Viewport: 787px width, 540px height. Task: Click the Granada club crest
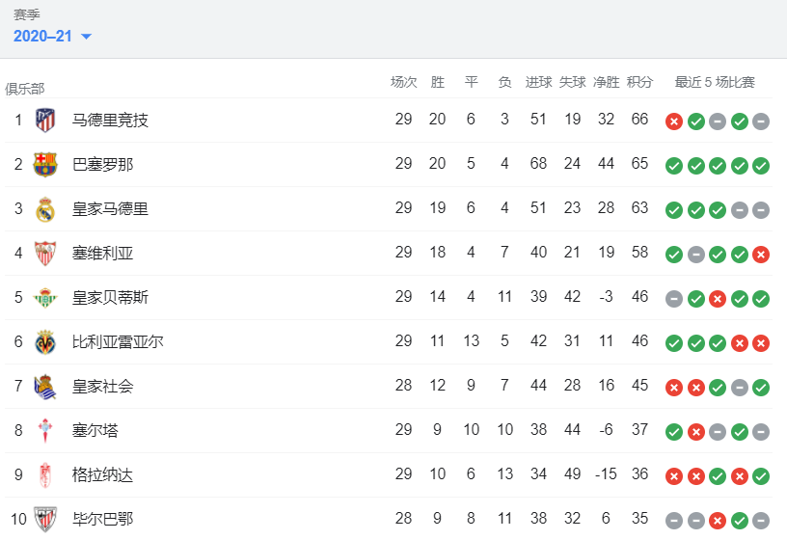coord(45,475)
